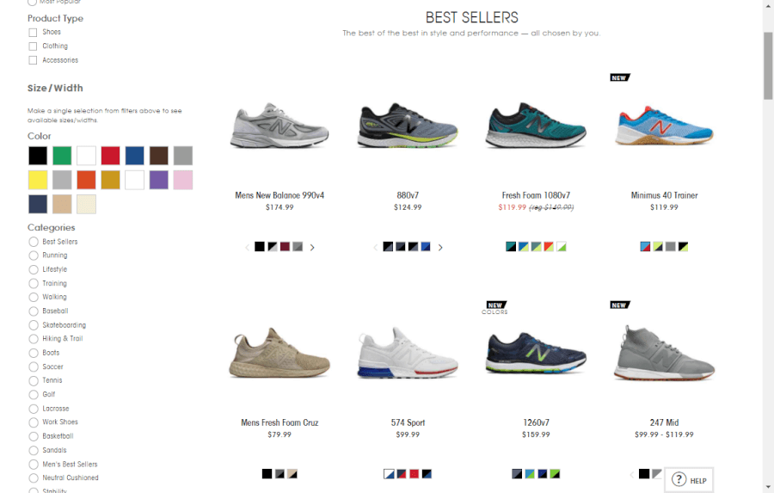Open the Fresh Foam 1080v7 product link

(536, 195)
